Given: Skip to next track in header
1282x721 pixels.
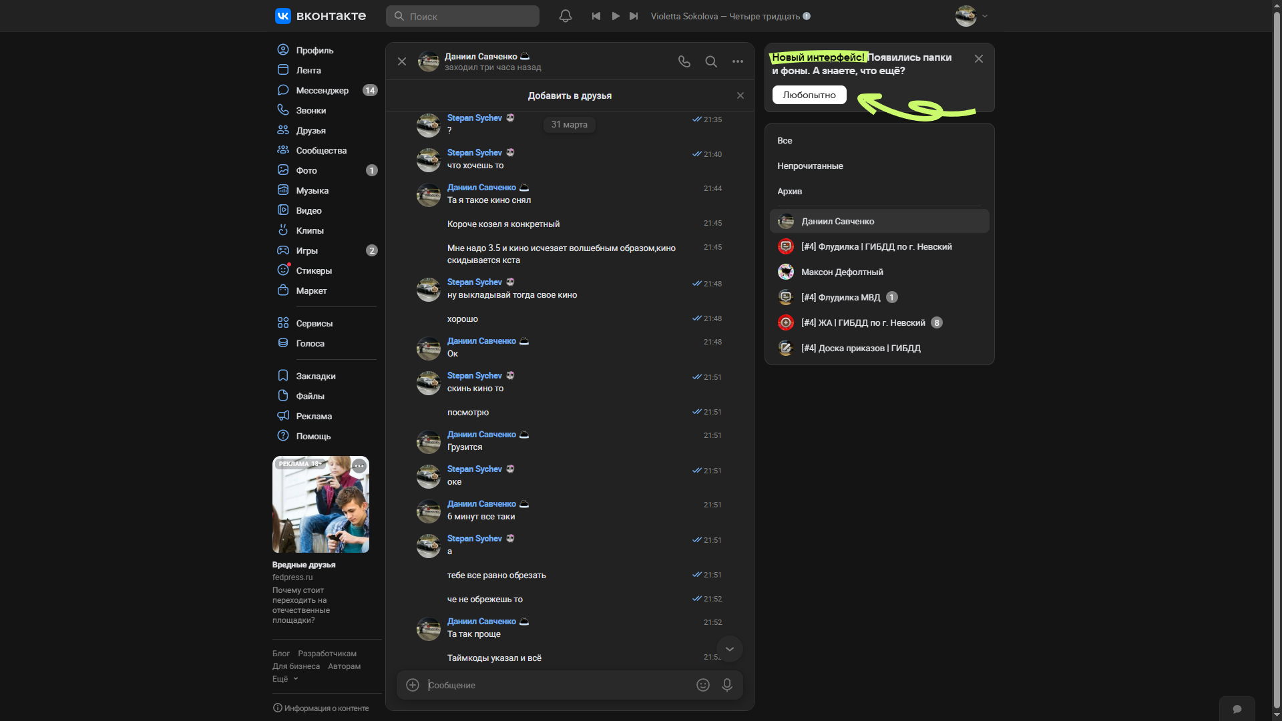Looking at the screenshot, I should tap(634, 16).
